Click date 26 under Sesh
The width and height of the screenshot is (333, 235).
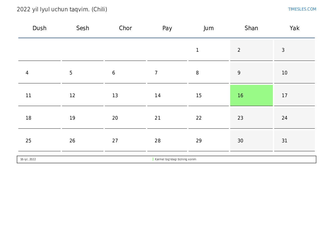coord(72,141)
